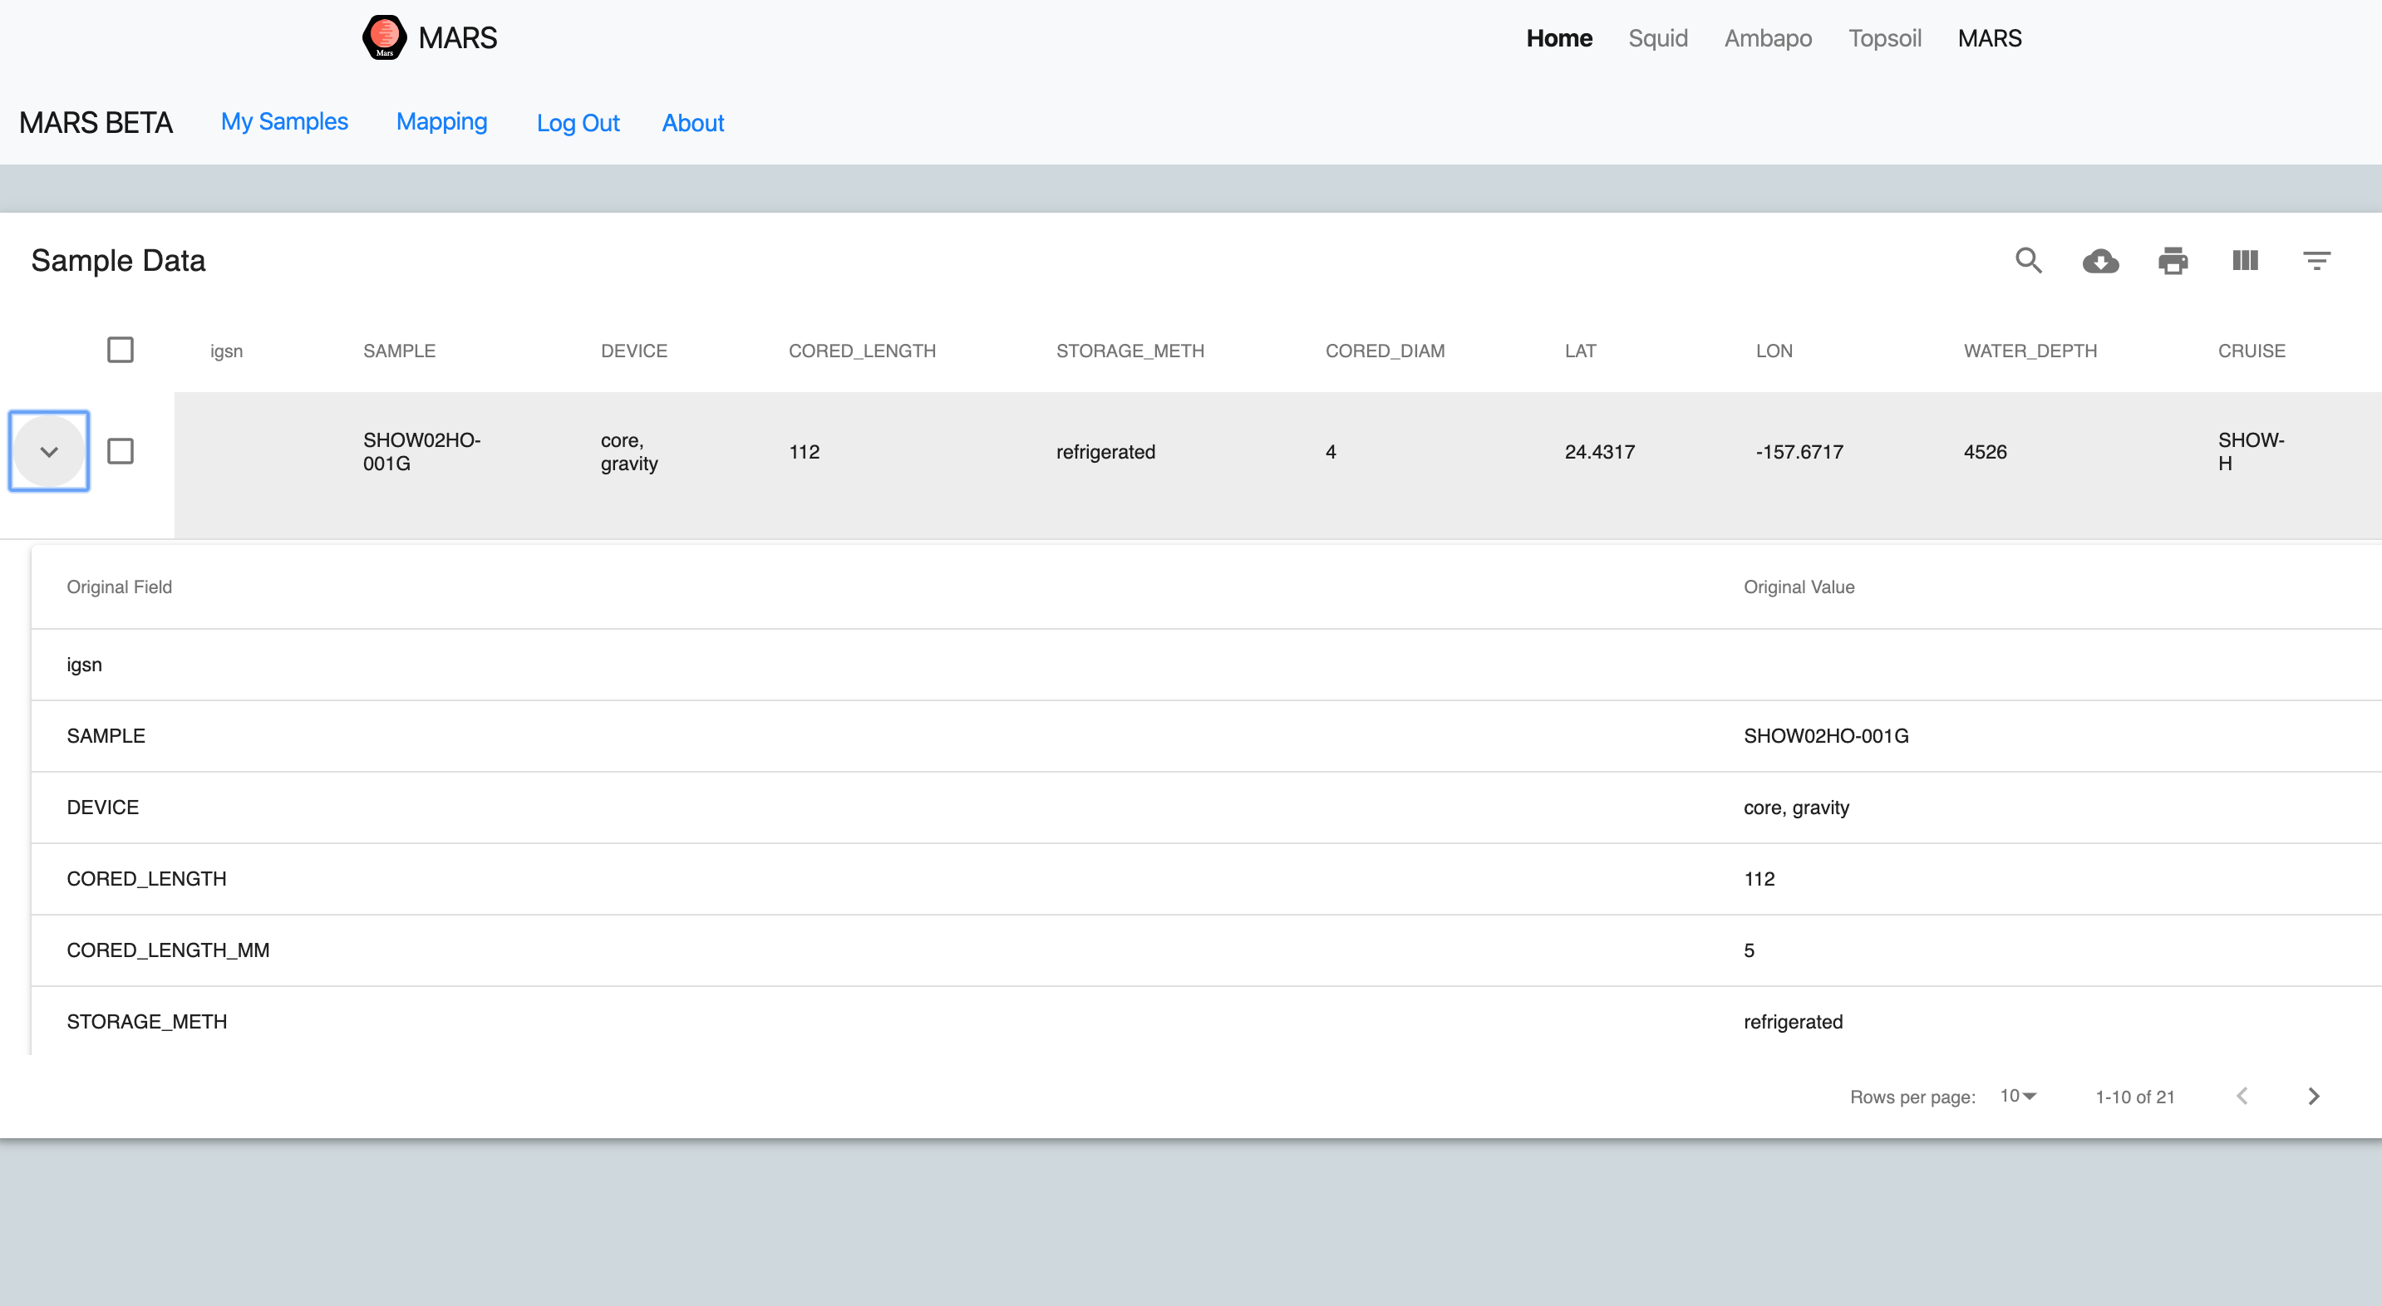Download CSV with the cloud download icon

tap(2100, 262)
